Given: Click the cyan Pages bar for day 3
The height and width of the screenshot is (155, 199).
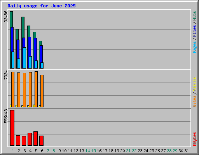Looking at the screenshot, I should 24,58.
